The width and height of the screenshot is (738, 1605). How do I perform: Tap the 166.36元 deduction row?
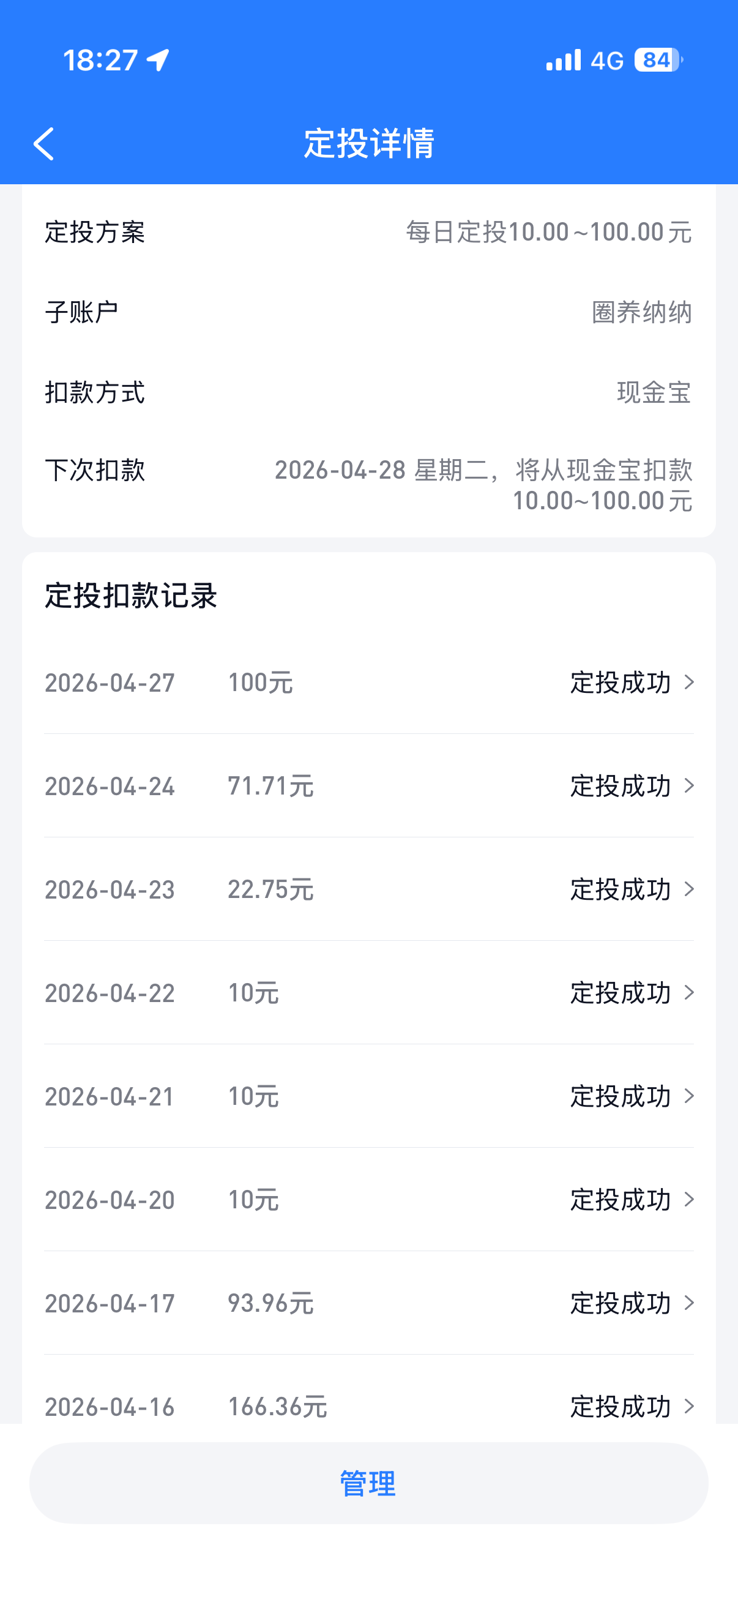click(277, 1405)
